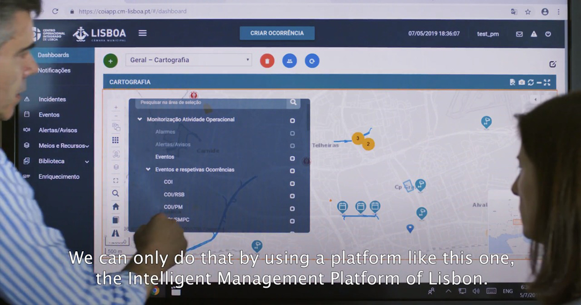Viewport: 581px width, 305px height.
Task: Click the red delete button near the dashboard selector
Action: tap(267, 61)
